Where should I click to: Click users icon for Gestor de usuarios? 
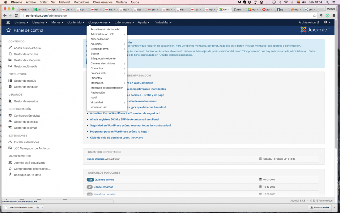(10, 101)
